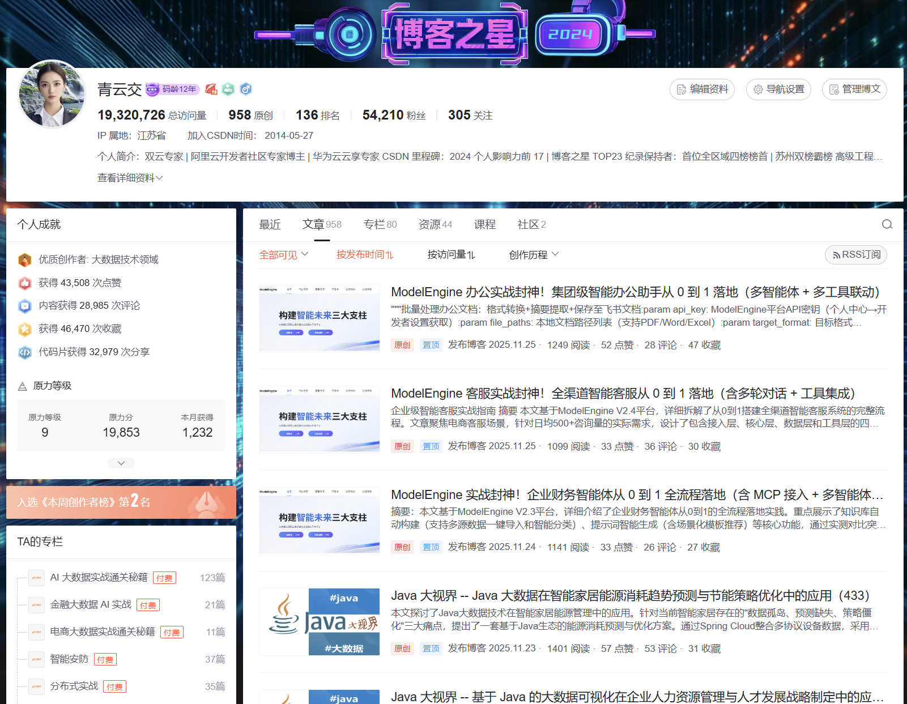Image resolution: width=907 pixels, height=704 pixels.
Task: Click 958 原创 stat
Action: pos(250,115)
